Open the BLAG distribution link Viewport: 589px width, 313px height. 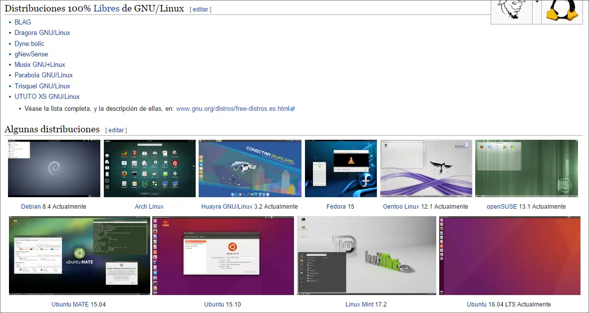22,22
